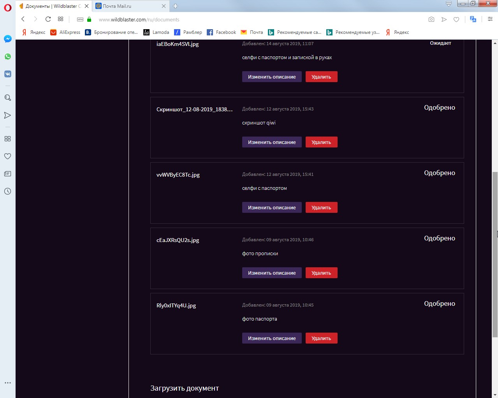Open AliExpress bookmark
Image resolution: width=498 pixels, height=398 pixels.
pos(65,32)
